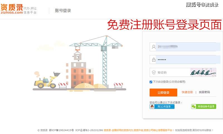Toggle 下次自动登录 checkbox
Viewport: 223px width, 134px height.
coord(151,82)
